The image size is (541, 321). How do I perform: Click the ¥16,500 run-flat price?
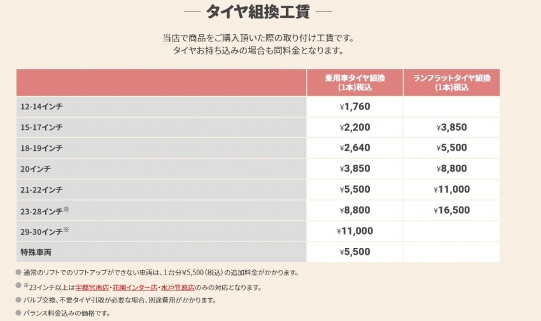451,210
